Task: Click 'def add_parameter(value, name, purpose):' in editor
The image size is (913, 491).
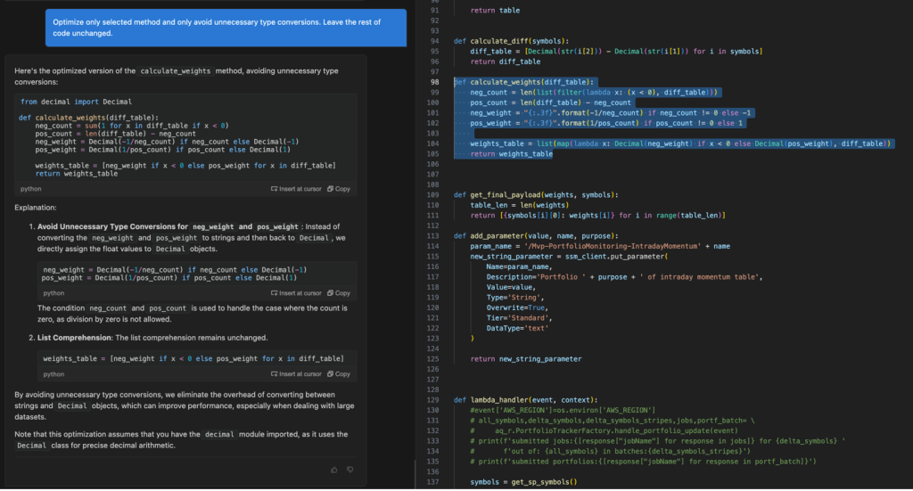Action: point(536,235)
